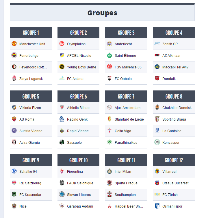Viewport: 206px width, 218px height.
Task: Click the Steaua Bucarest crest
Action: (x=157, y=183)
